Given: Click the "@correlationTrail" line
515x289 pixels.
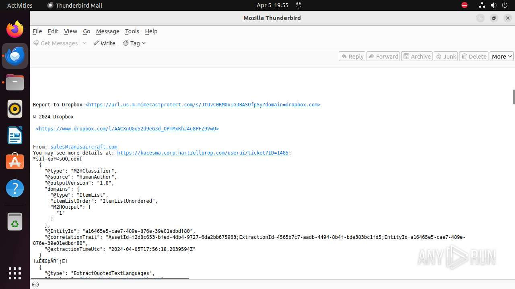Looking at the screenshot, I should (249, 240).
